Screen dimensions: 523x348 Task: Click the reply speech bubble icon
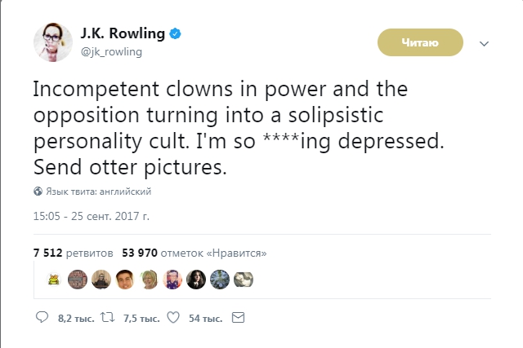[x=42, y=317]
